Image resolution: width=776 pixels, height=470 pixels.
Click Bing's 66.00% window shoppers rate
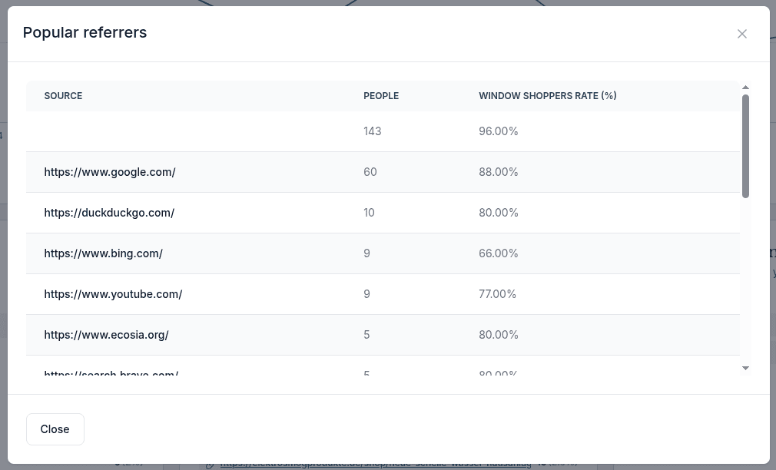coord(498,253)
